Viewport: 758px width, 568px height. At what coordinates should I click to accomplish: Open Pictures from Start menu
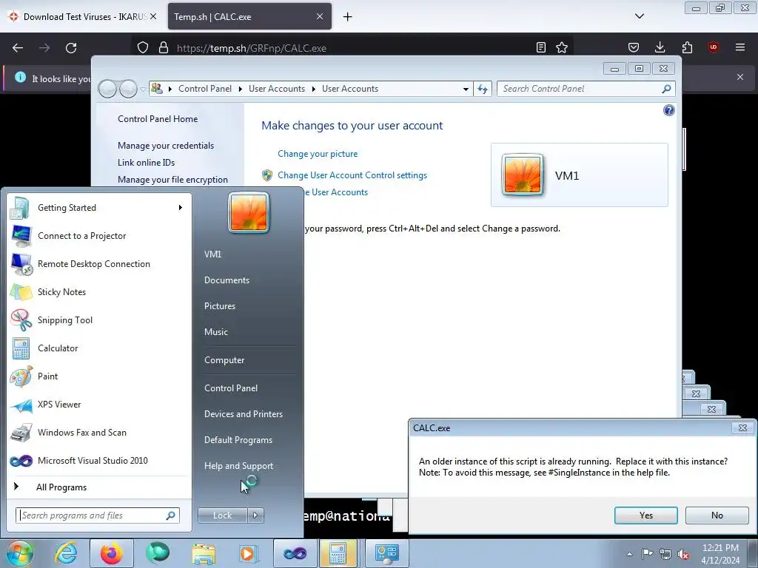pos(219,306)
